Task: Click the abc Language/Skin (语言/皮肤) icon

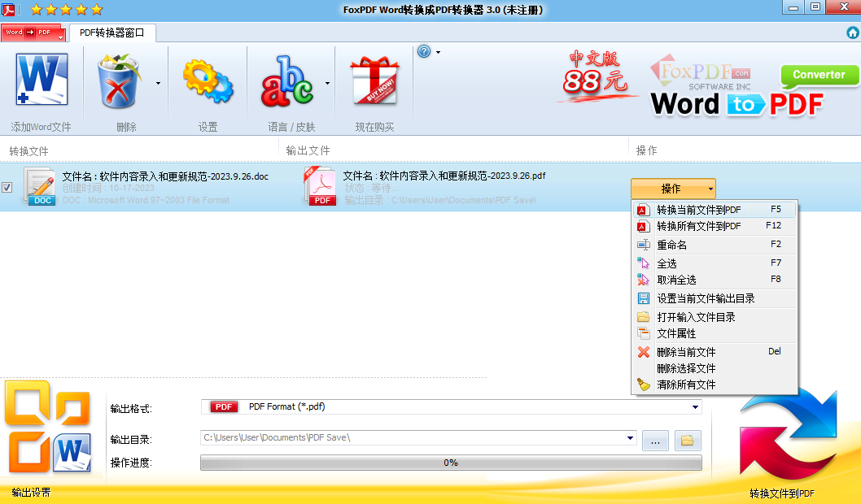Action: click(x=287, y=80)
